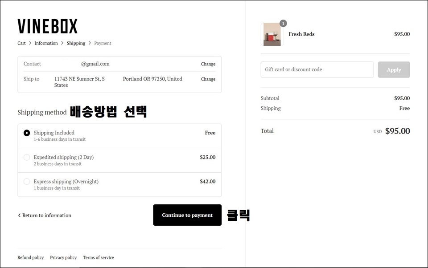Open the Cart breadcrumb step

click(x=21, y=43)
